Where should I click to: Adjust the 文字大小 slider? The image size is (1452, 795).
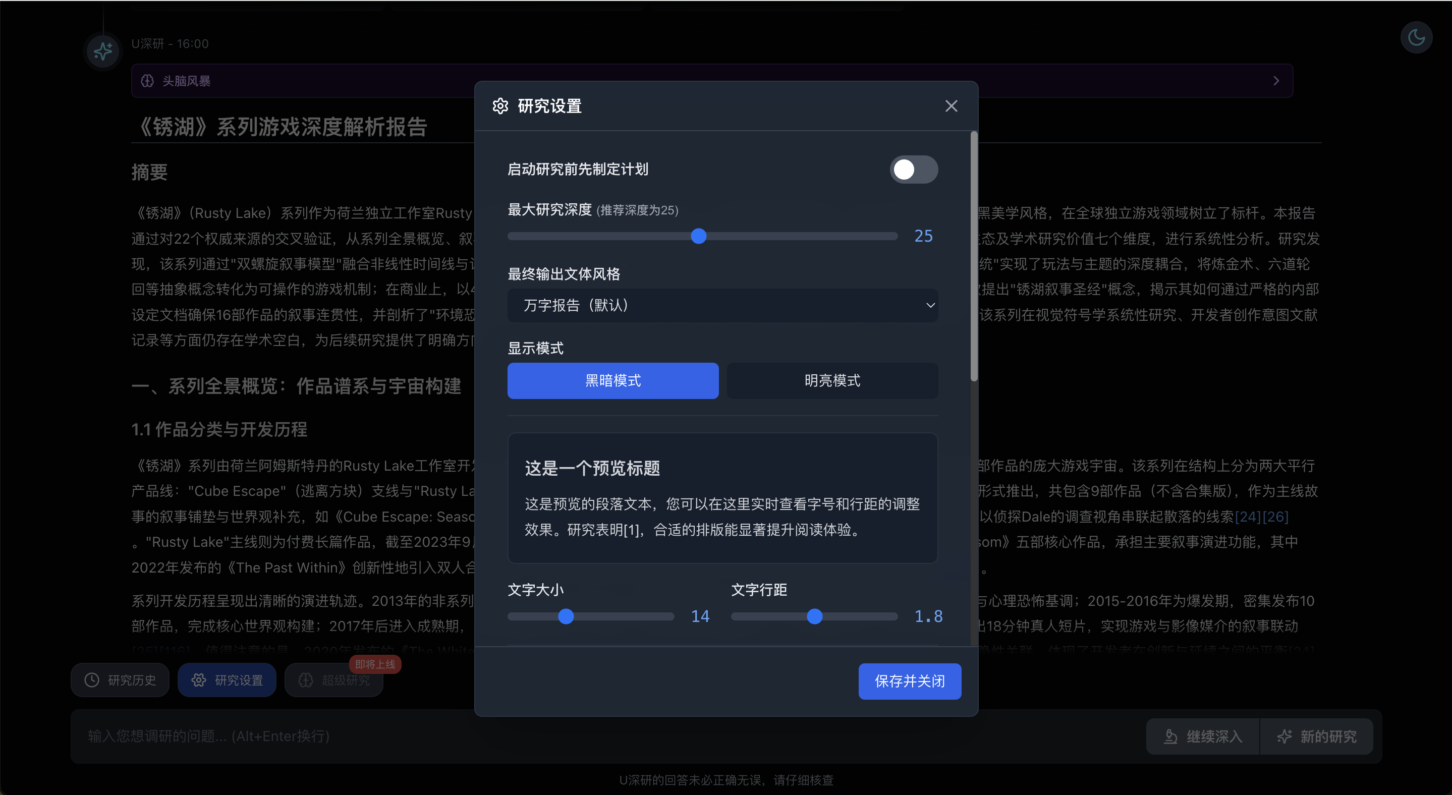(591, 616)
